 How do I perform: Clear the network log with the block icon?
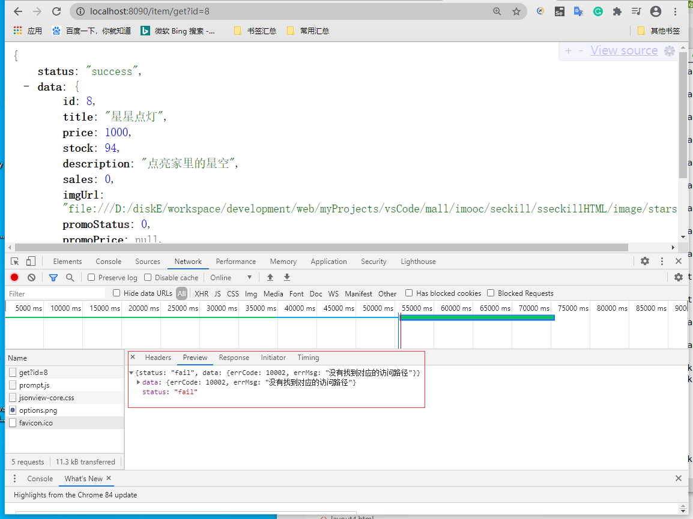point(31,277)
